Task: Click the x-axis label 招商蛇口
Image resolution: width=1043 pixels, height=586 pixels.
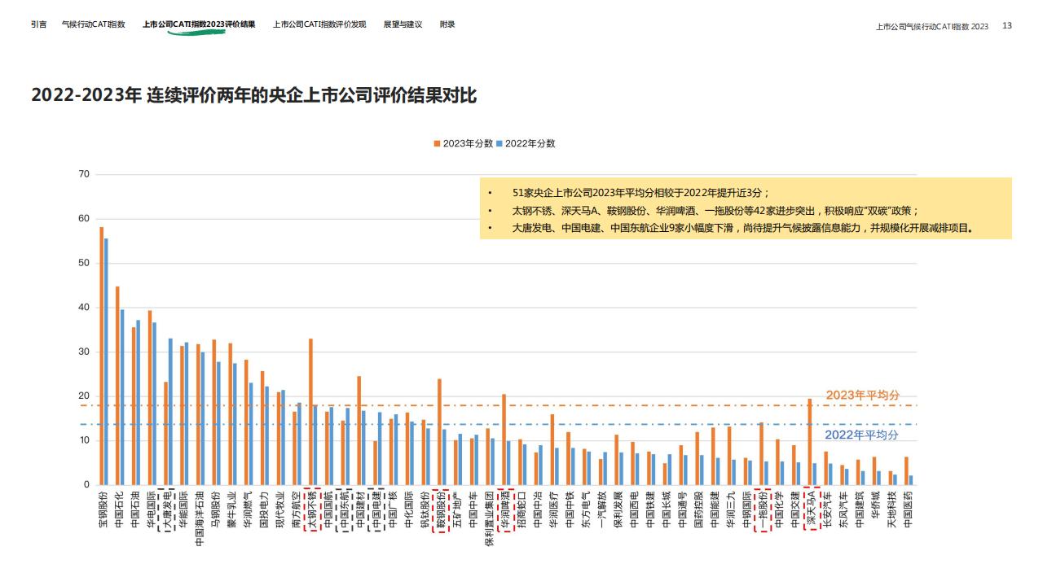Action: 520,509
